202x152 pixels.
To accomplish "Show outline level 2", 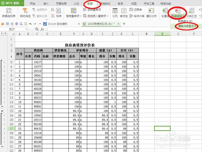I will coord(5,33).
